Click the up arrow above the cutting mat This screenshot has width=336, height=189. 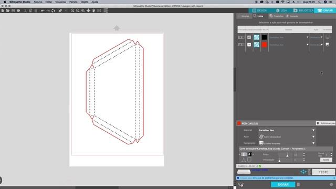[117, 28]
